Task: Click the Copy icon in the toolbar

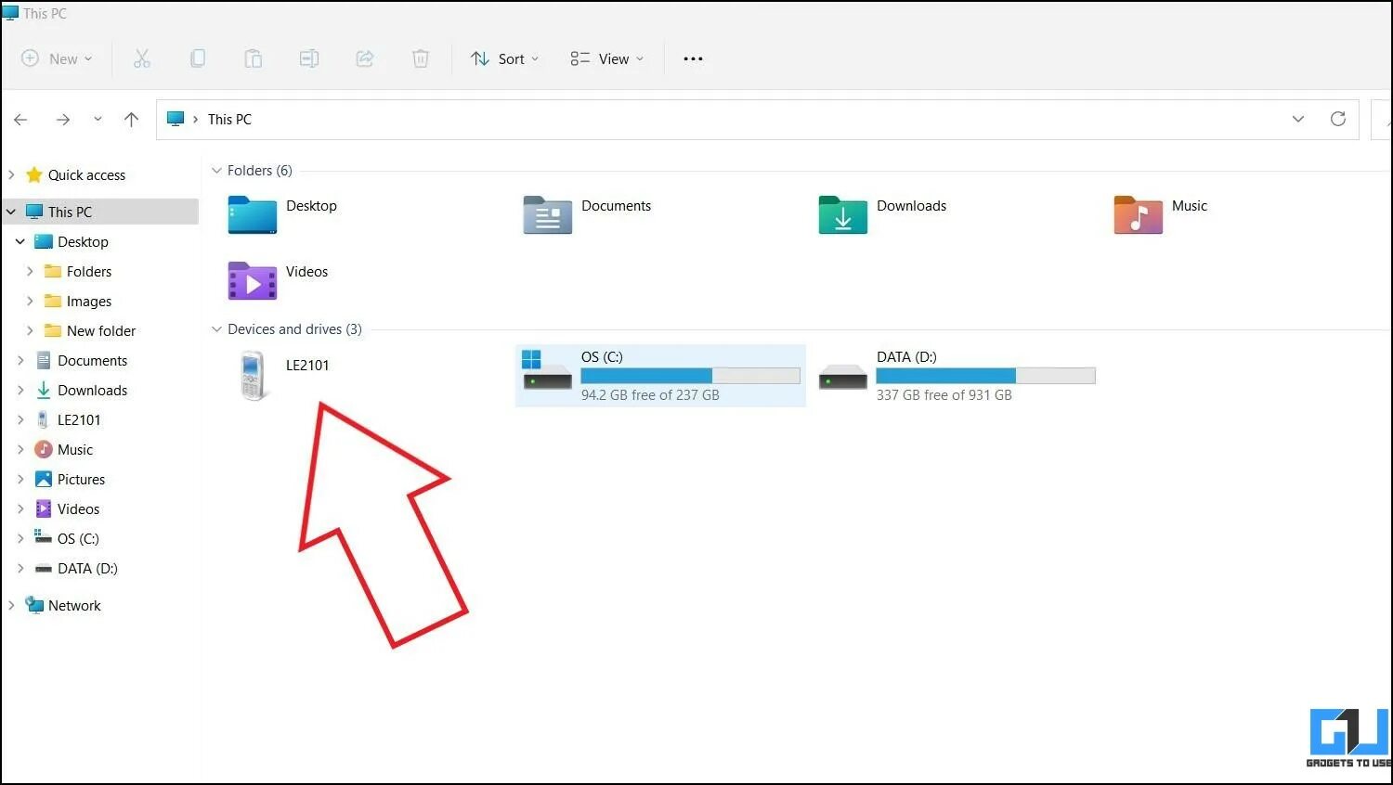Action: 198,58
